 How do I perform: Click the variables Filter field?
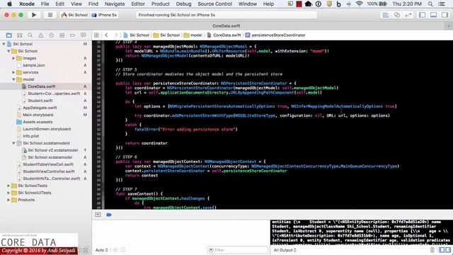pos(238,250)
